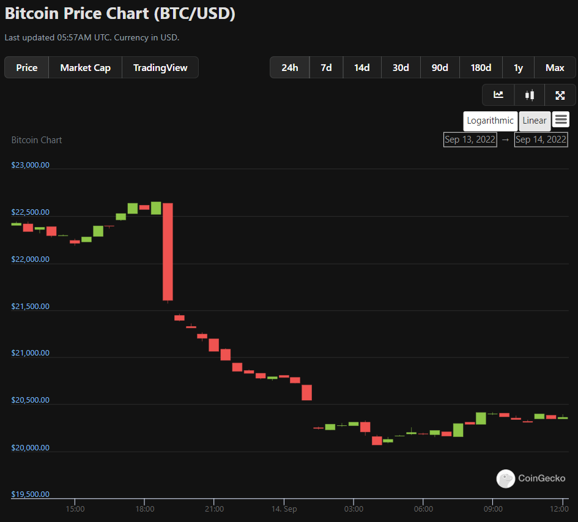Click the 03:00 time axis label

354,509
